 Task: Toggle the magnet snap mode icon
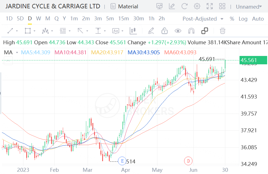[191, 31]
